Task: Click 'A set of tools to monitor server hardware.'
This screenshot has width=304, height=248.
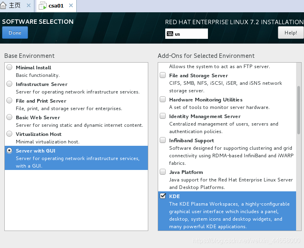Action: click(219, 107)
